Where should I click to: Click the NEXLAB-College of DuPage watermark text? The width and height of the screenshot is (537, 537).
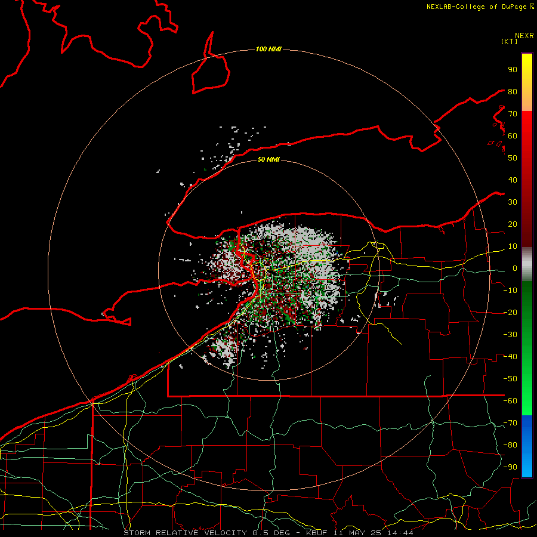[480, 7]
